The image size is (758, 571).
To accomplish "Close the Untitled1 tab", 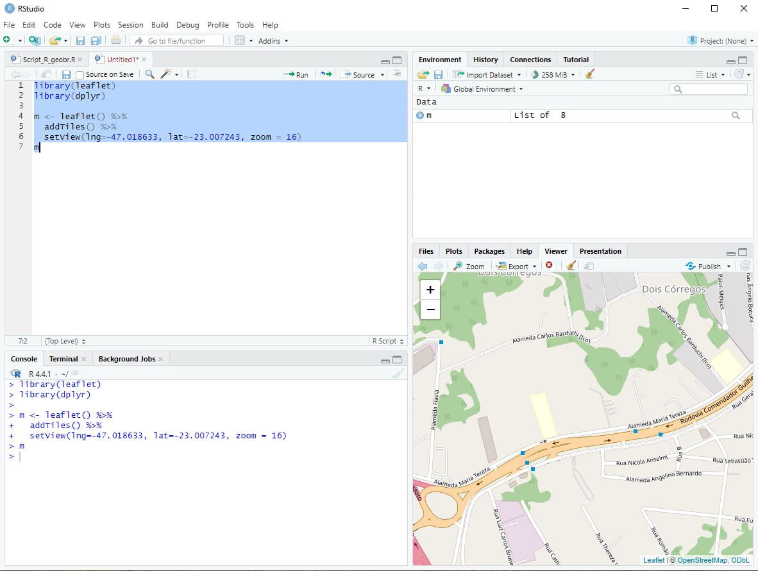I will pyautogui.click(x=144, y=60).
